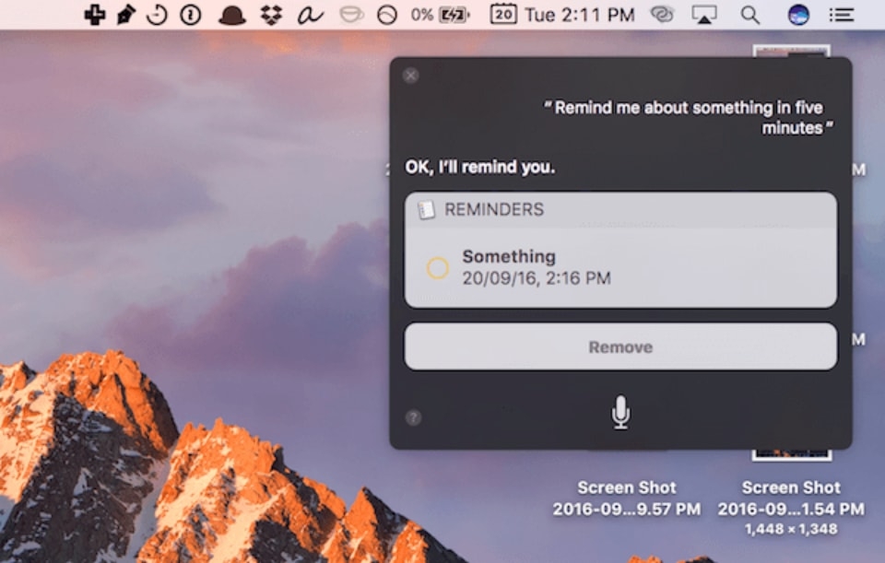Open Notification Center list icon
The image size is (885, 563).
coord(841,15)
